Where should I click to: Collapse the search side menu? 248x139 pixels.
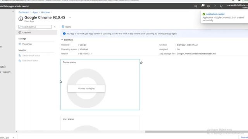point(55,27)
